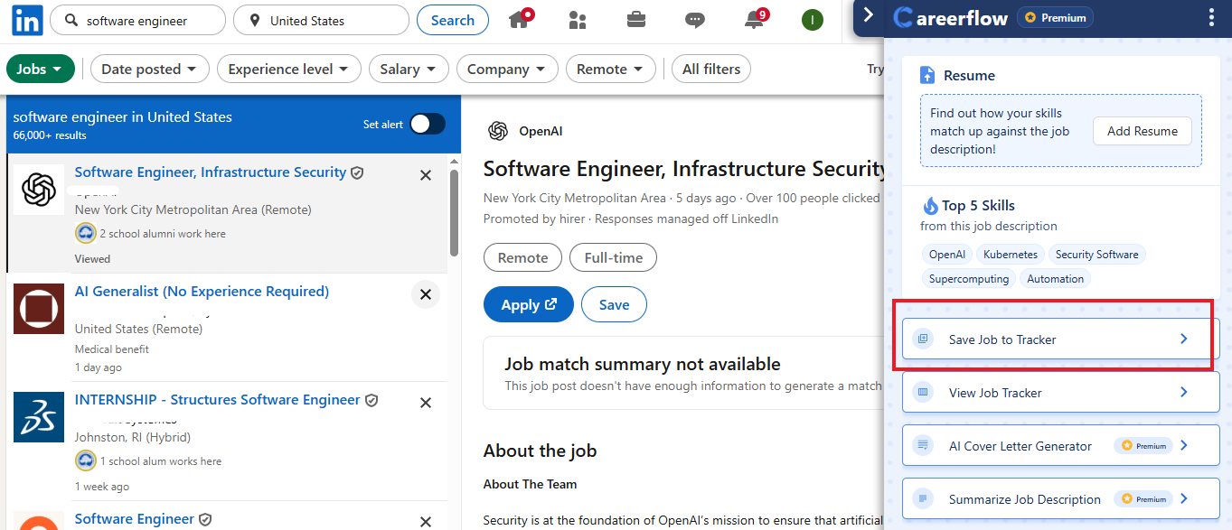Click OpenAI logo in job details header
Screen dimensions: 1232x530
(x=497, y=131)
